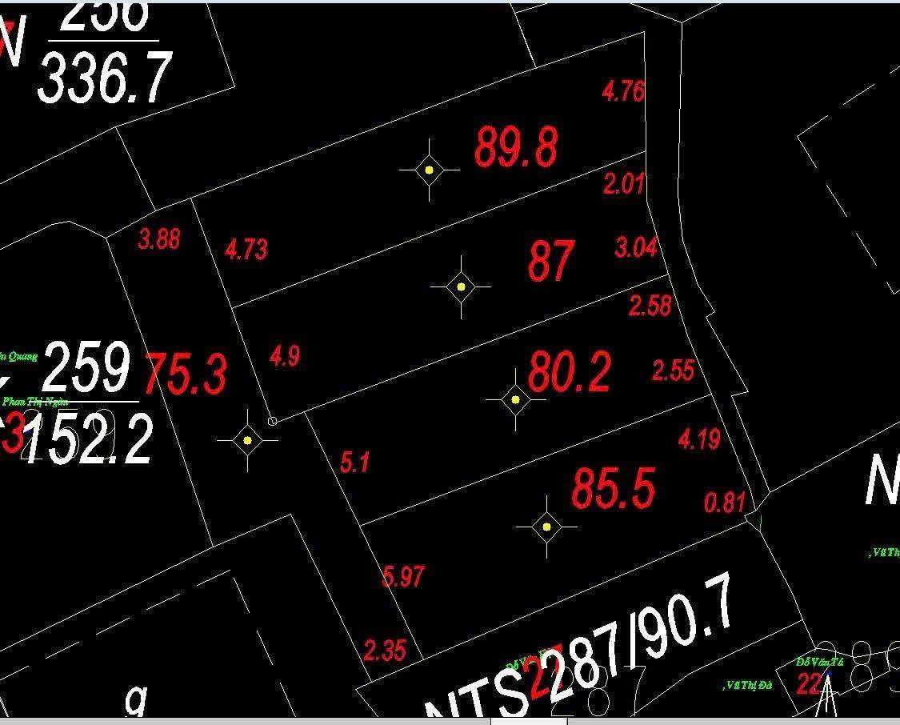Select the red area label 75.3
Viewport: 900px width, 725px height.
tap(185, 375)
